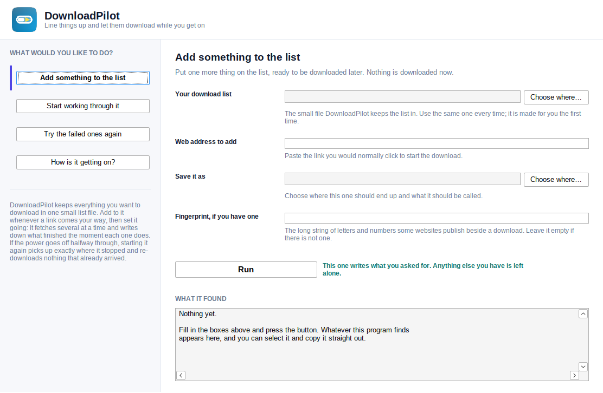Click the 'Add something to the list' heading
The image size is (603, 393).
pyautogui.click(x=238, y=57)
